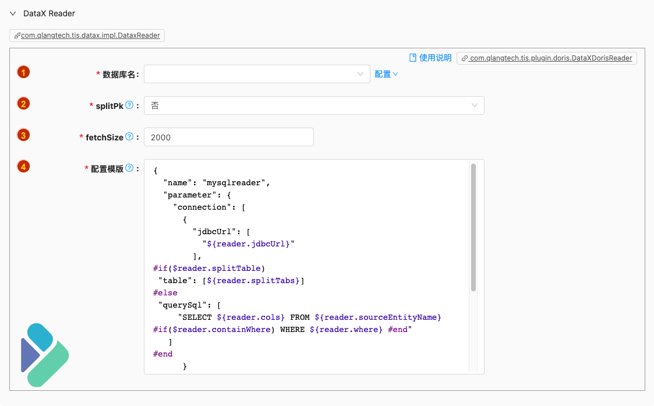Open the DataXDorisReader plugin link
Screen dimensions: 654x406
click(547, 58)
